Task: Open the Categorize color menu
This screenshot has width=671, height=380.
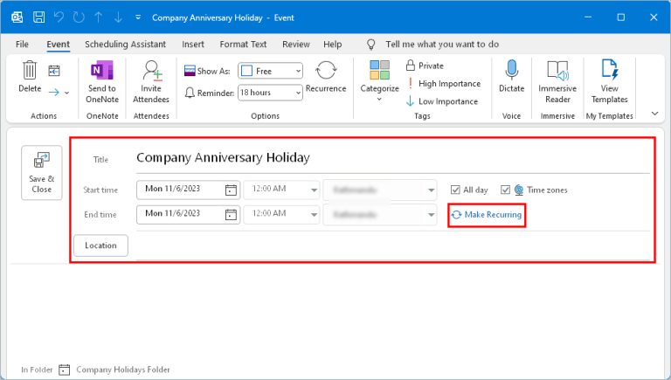Action: point(379,81)
